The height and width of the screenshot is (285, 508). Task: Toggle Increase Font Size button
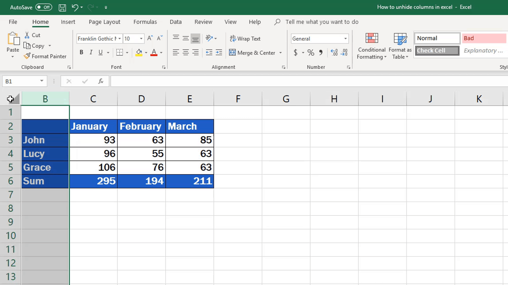pyautogui.click(x=150, y=38)
